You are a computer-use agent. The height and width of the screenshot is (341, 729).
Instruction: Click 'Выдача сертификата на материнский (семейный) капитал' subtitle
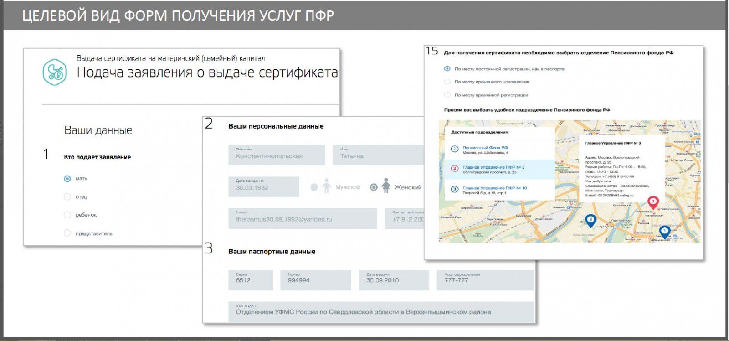pos(170,58)
